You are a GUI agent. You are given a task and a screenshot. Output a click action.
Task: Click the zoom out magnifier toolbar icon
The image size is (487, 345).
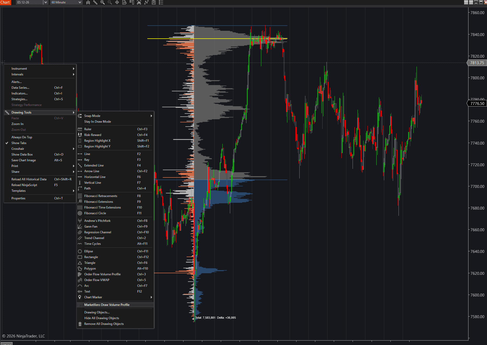tap(110, 2)
